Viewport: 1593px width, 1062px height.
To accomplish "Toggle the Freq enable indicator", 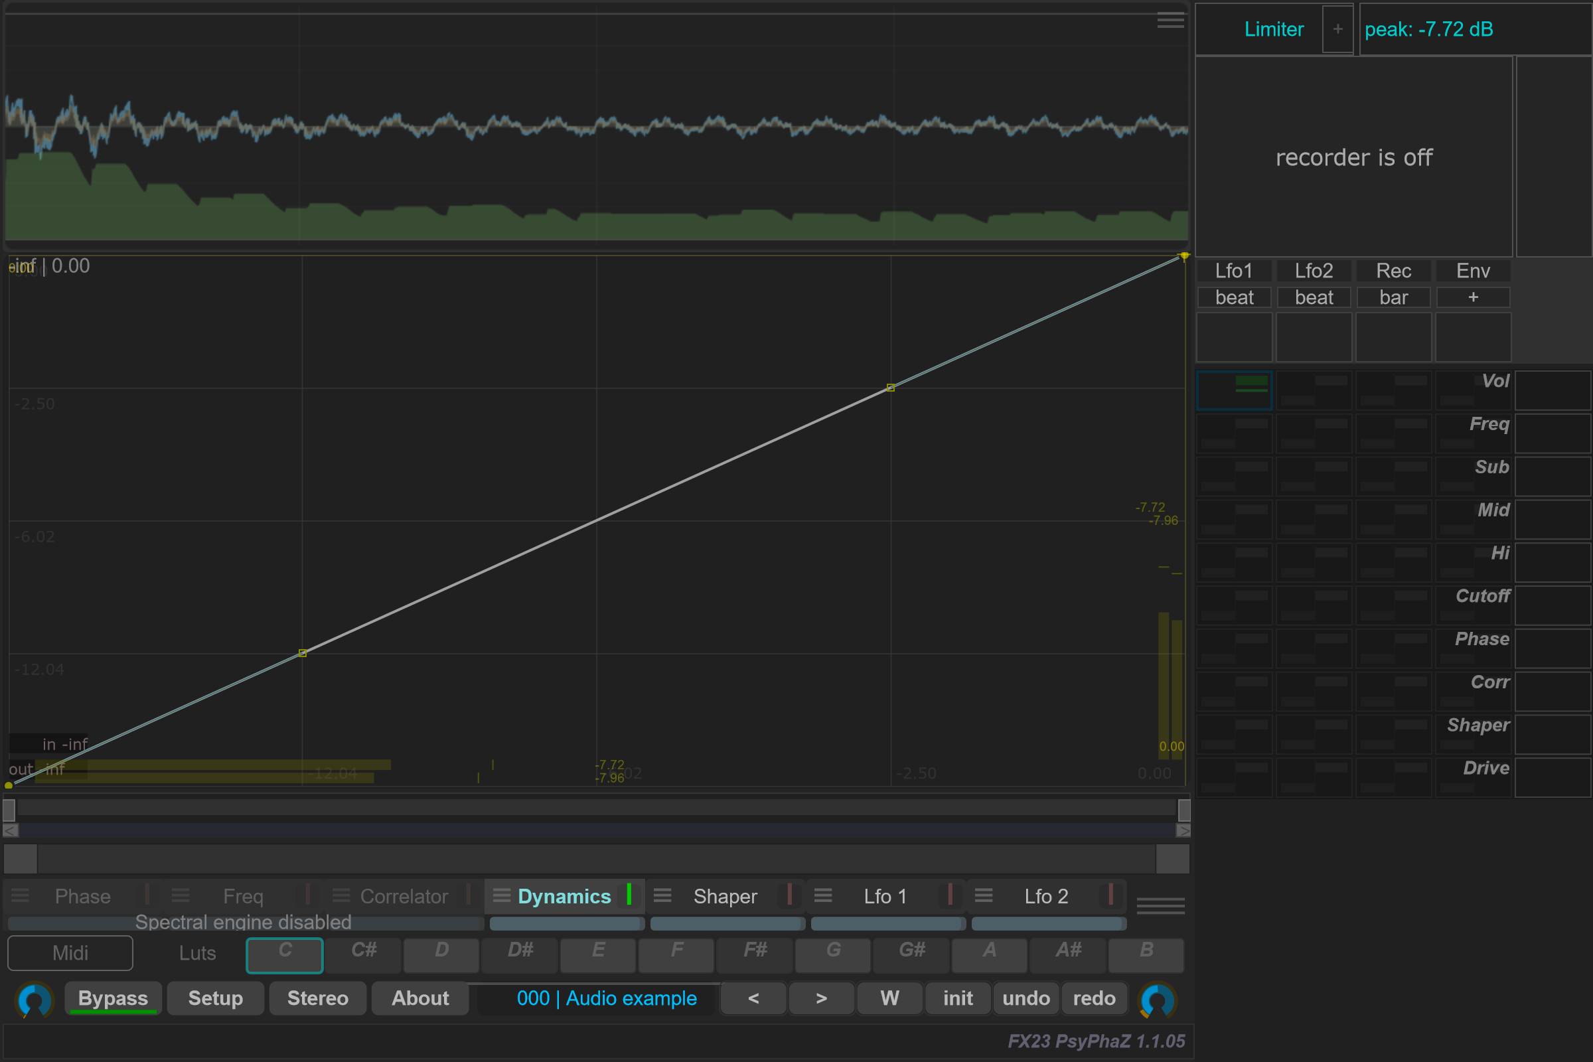I will (307, 894).
